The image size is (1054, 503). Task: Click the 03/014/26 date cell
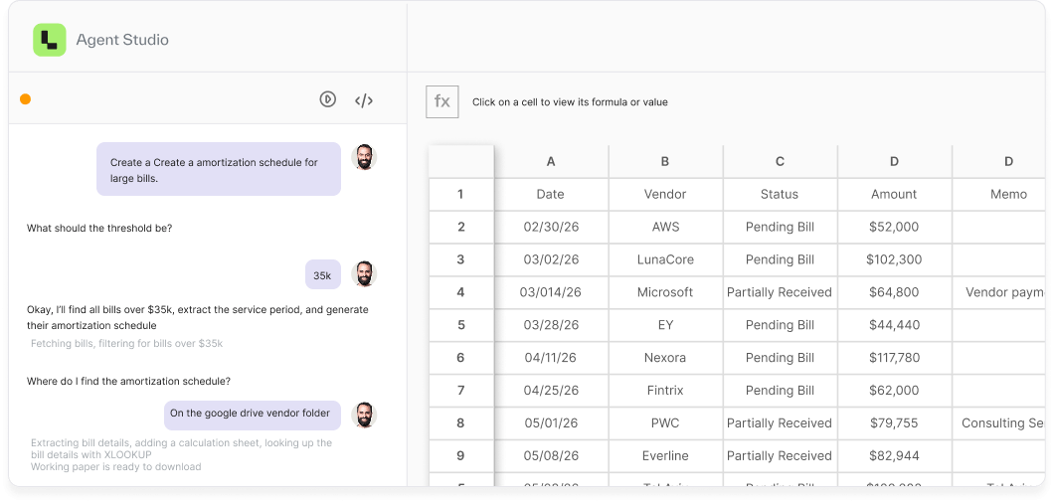[x=551, y=292]
